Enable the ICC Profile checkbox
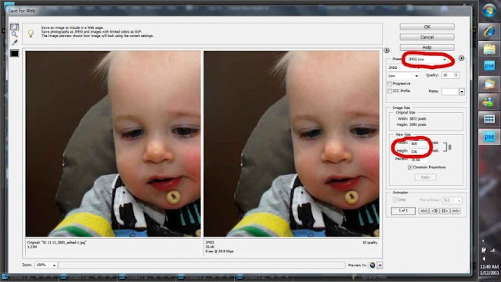The image size is (501, 282). point(390,91)
